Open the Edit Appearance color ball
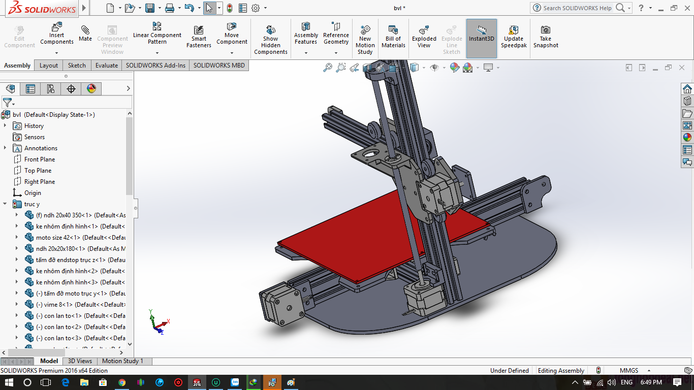This screenshot has width=694, height=390. pos(454,68)
